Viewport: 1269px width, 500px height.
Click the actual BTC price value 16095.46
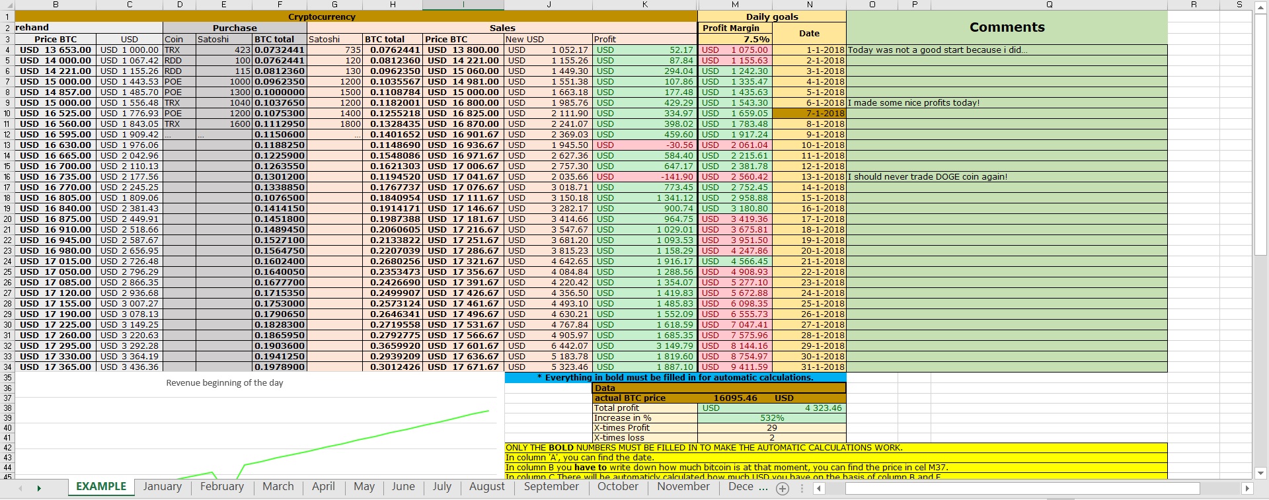(x=735, y=398)
